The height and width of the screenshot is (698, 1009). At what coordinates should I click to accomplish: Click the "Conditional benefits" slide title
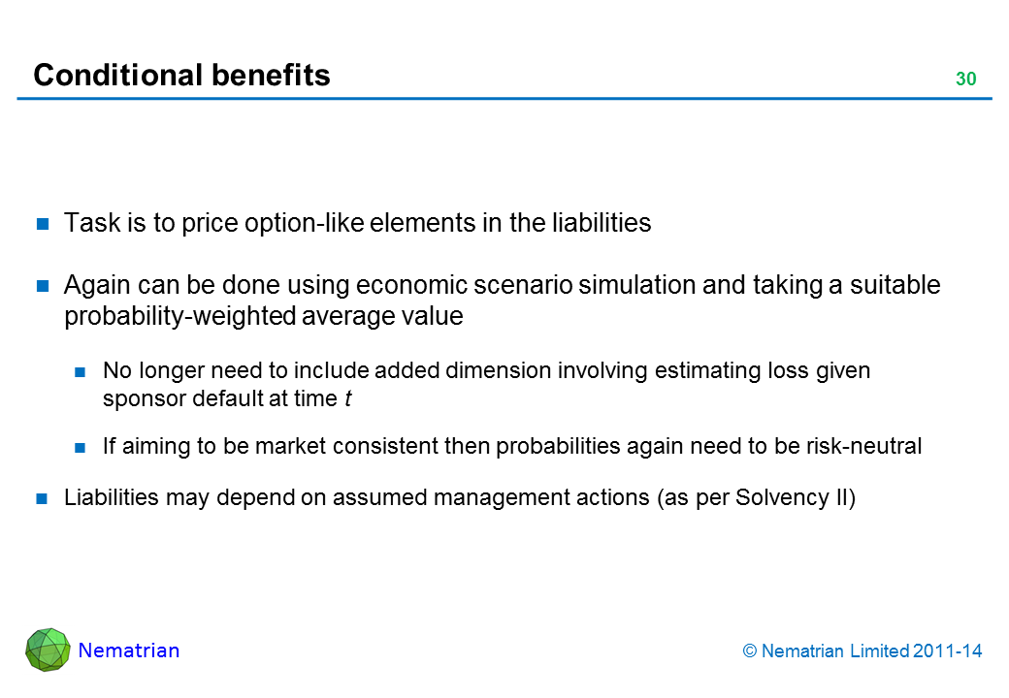point(181,75)
